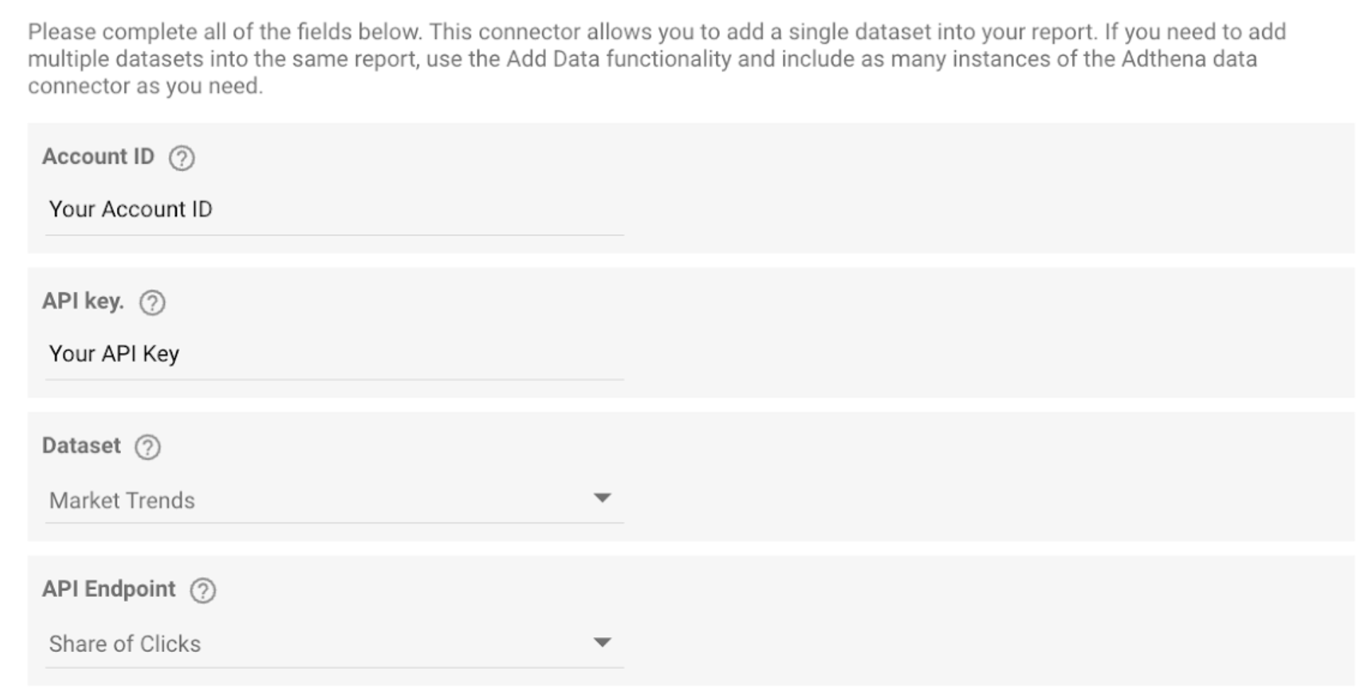Open the help tooltip beside Account ID
Image resolution: width=1365 pixels, height=698 pixels.
tap(181, 158)
